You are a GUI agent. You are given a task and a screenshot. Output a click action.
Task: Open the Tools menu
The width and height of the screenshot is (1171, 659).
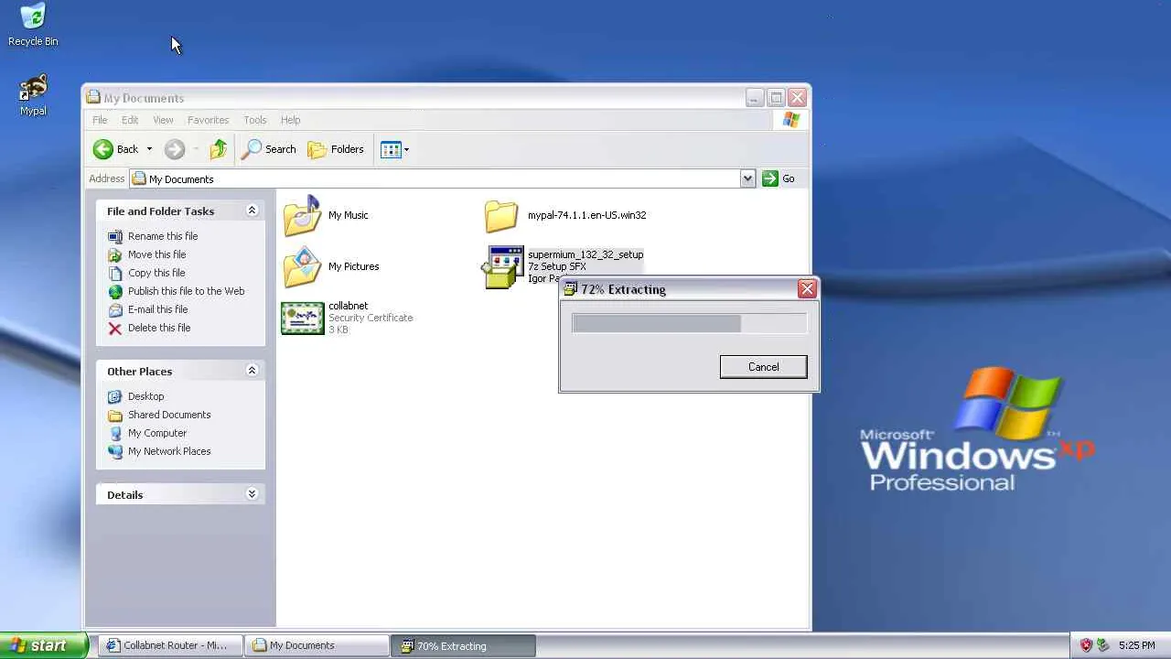[255, 120]
